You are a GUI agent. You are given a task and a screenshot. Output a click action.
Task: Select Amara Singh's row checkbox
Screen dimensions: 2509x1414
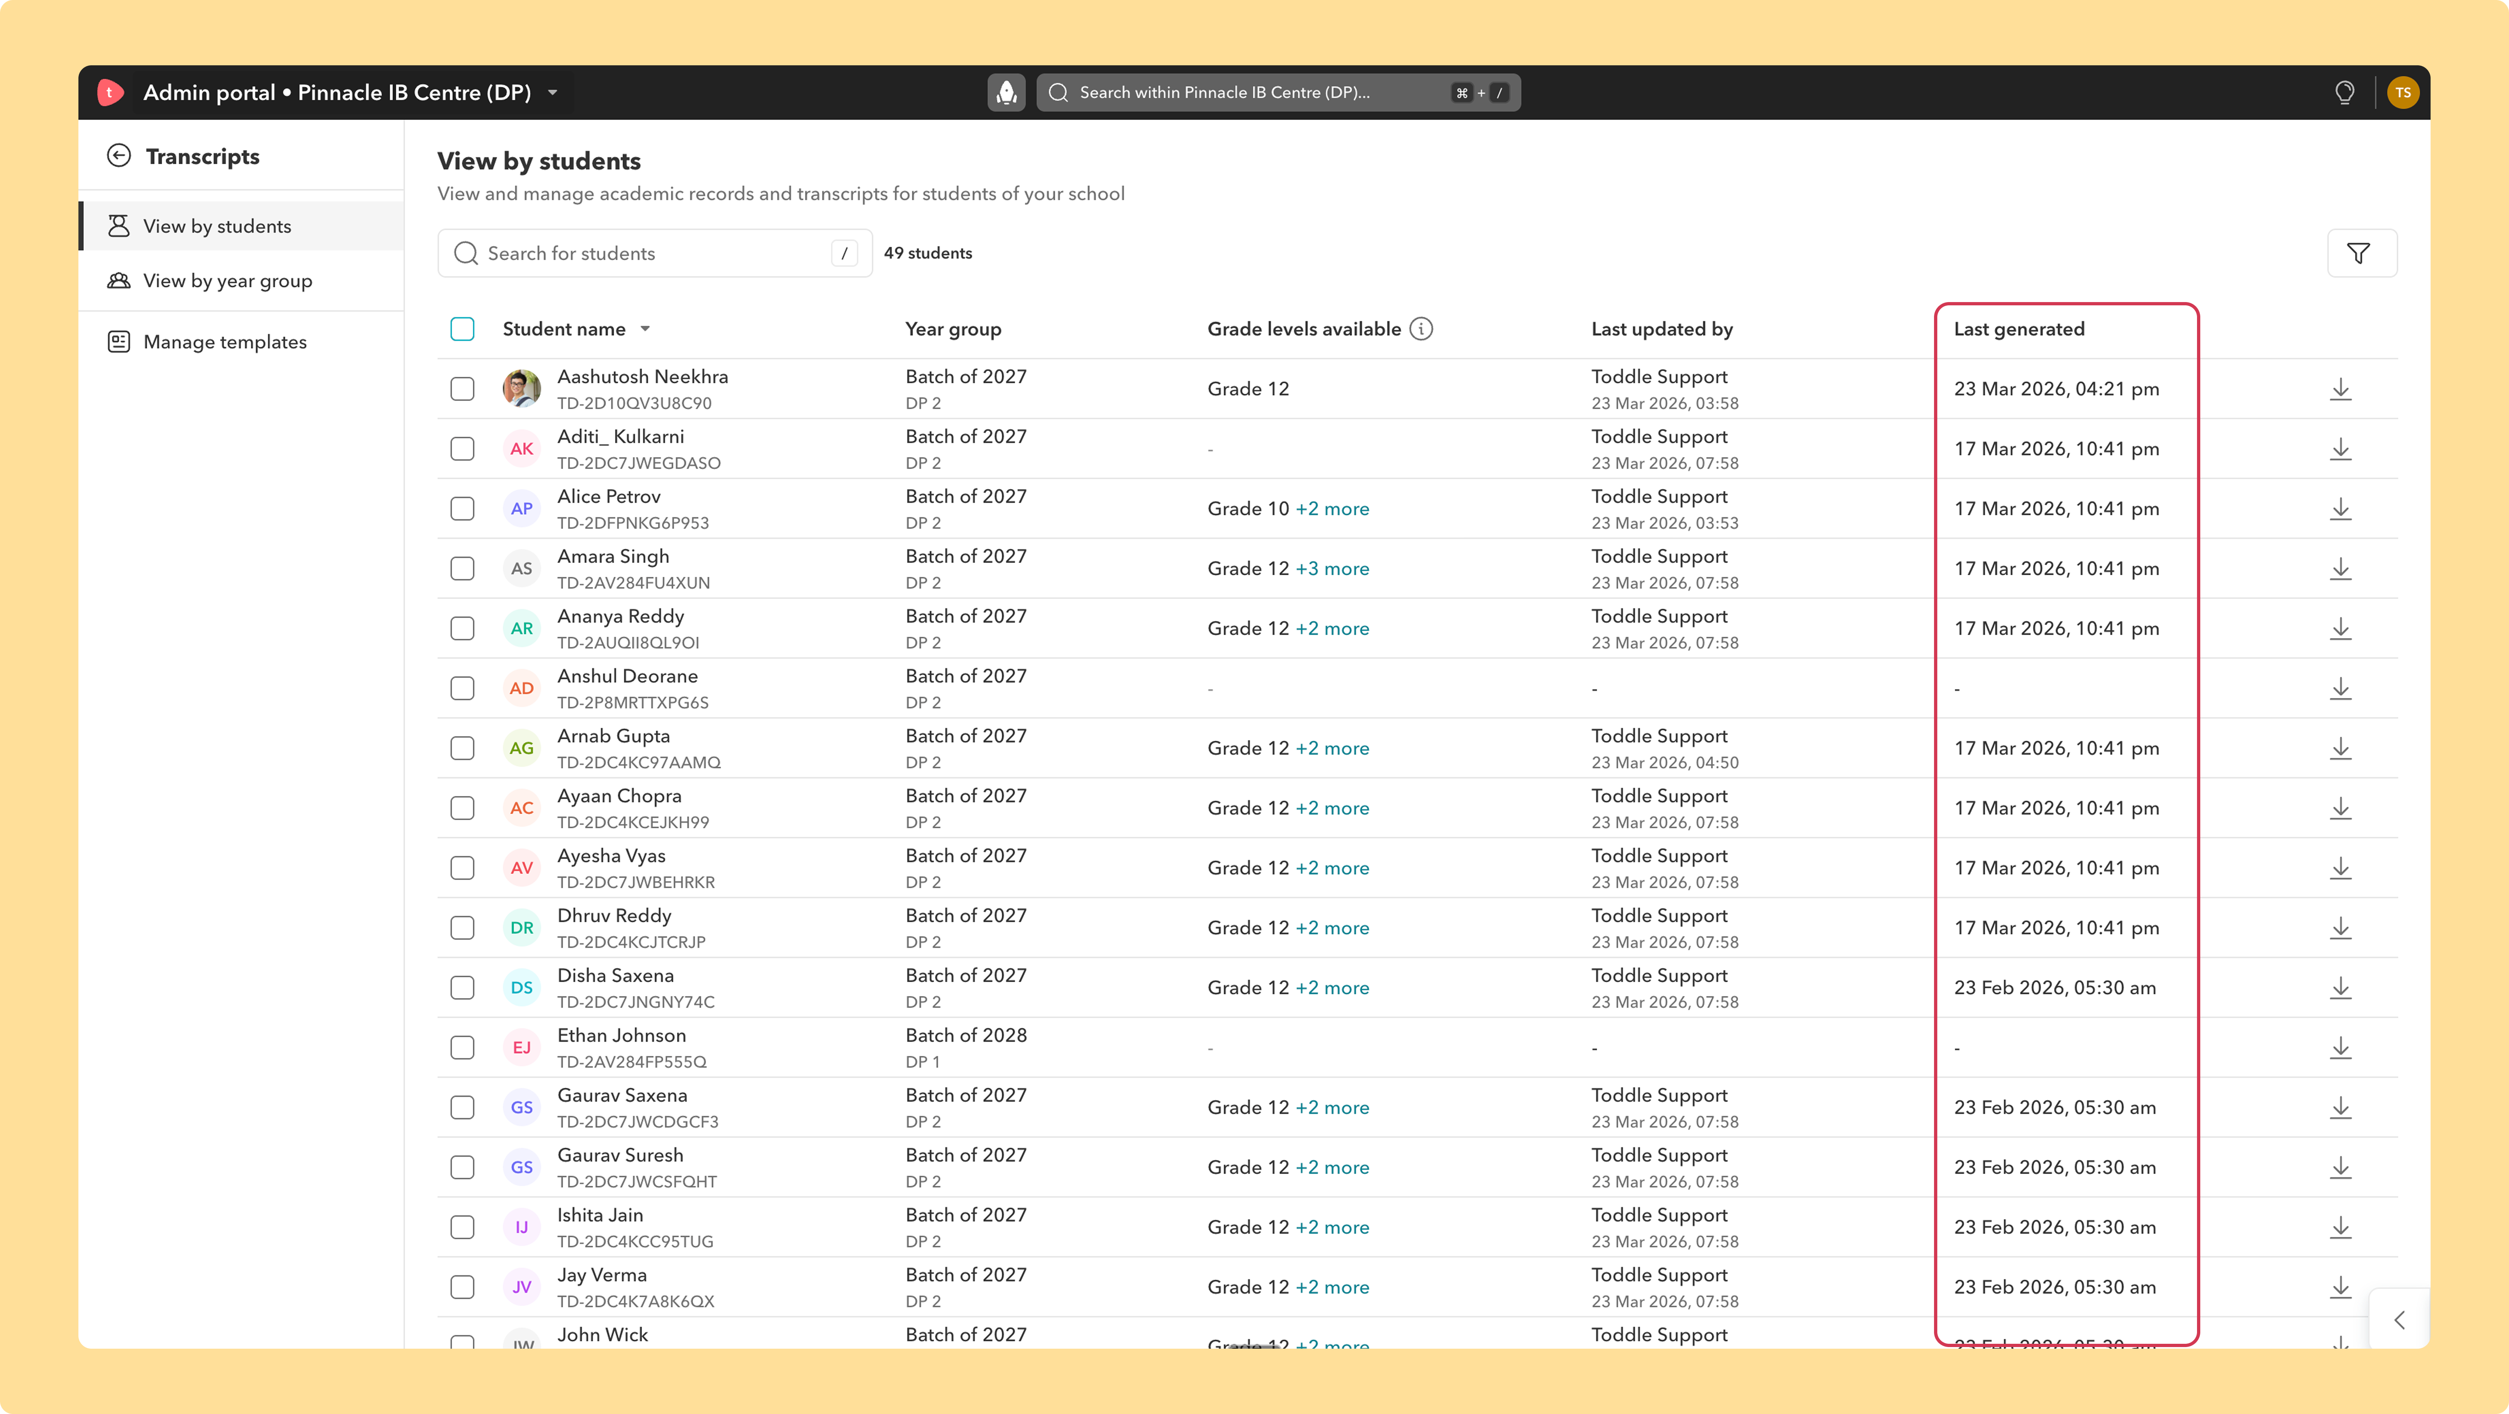click(x=463, y=569)
